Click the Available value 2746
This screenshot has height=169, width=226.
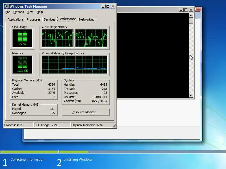coord(52,93)
